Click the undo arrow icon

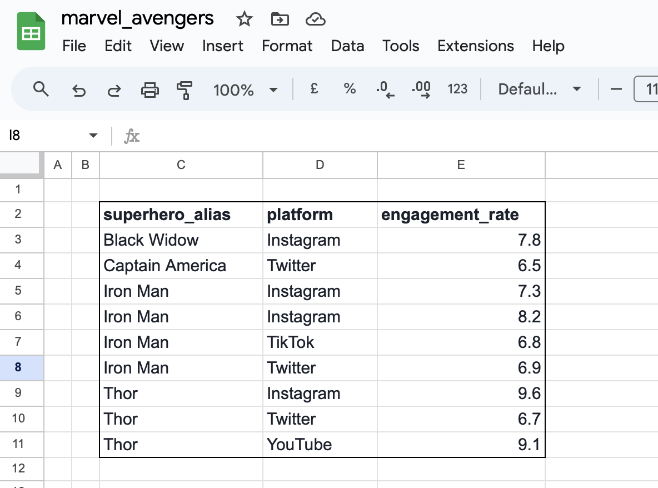point(79,89)
